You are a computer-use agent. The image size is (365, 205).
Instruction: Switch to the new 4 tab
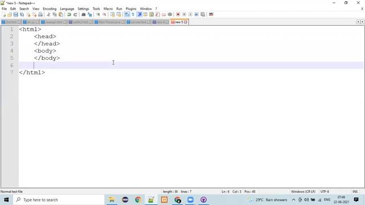161,22
